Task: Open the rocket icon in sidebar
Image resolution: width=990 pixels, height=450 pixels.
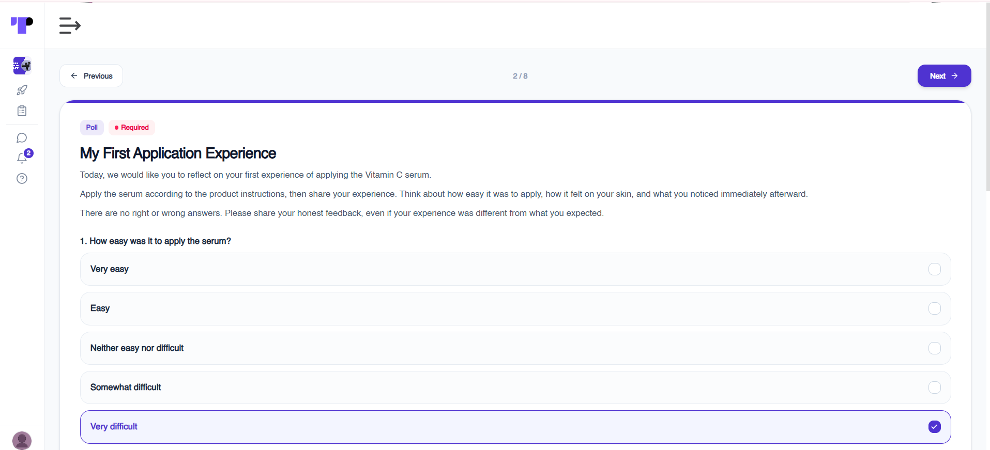Action: tap(22, 90)
